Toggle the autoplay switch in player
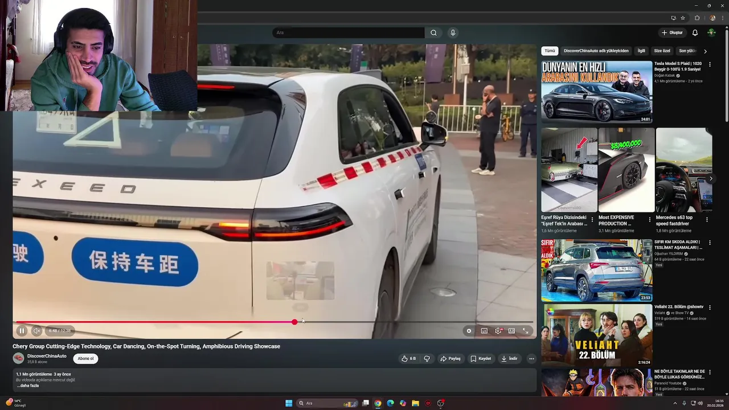This screenshot has width=729, height=410. click(469, 331)
